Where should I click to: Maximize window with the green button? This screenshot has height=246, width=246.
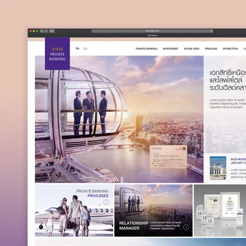click(37, 31)
